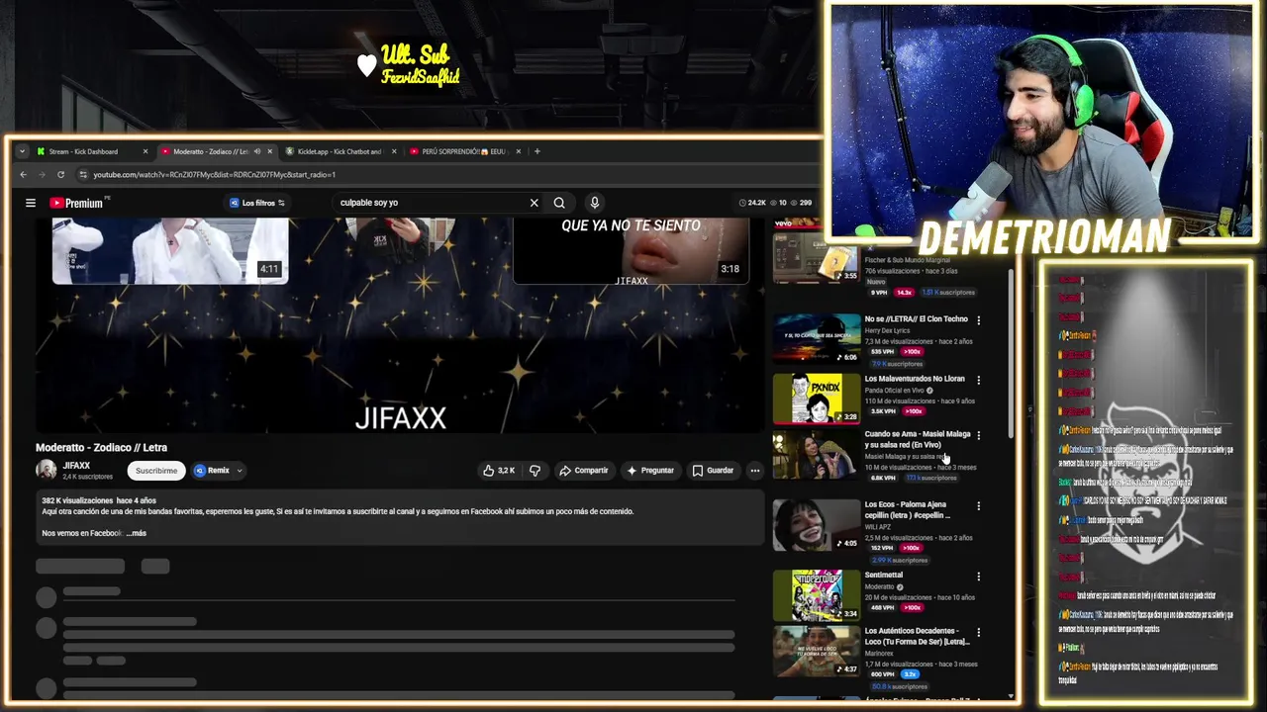Screen dimensions: 1267x712
Task: Go back using browser back arrow
Action: point(23,174)
